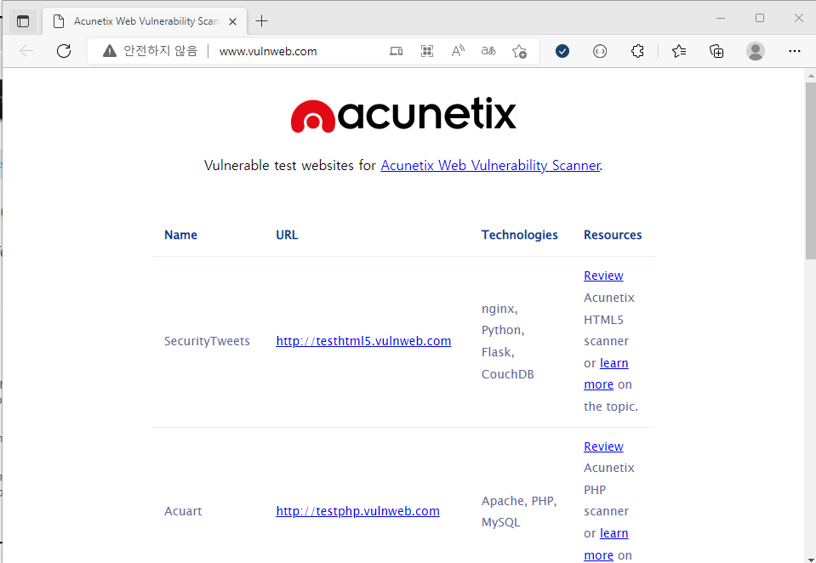Open the Favorites list icon
The height and width of the screenshot is (563, 816).
tap(679, 51)
